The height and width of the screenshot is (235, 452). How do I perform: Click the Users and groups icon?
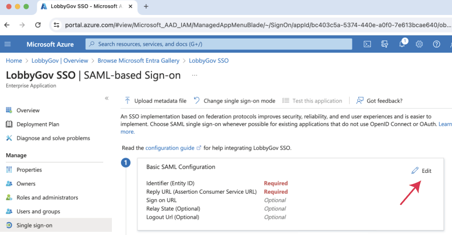[9, 211]
